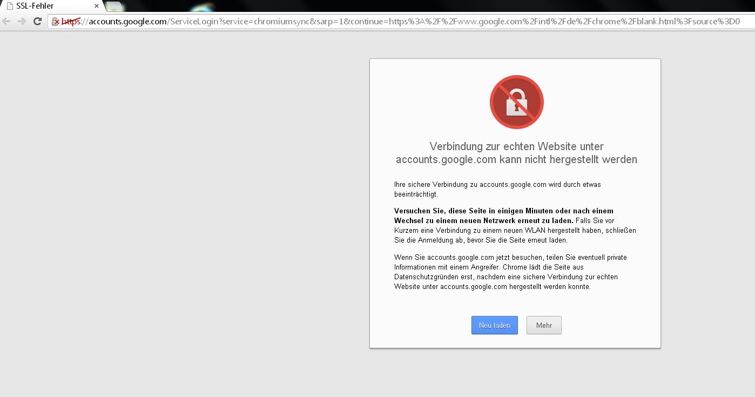The width and height of the screenshot is (755, 397).
Task: Click the broken lock security icon in address bar
Action: click(55, 22)
